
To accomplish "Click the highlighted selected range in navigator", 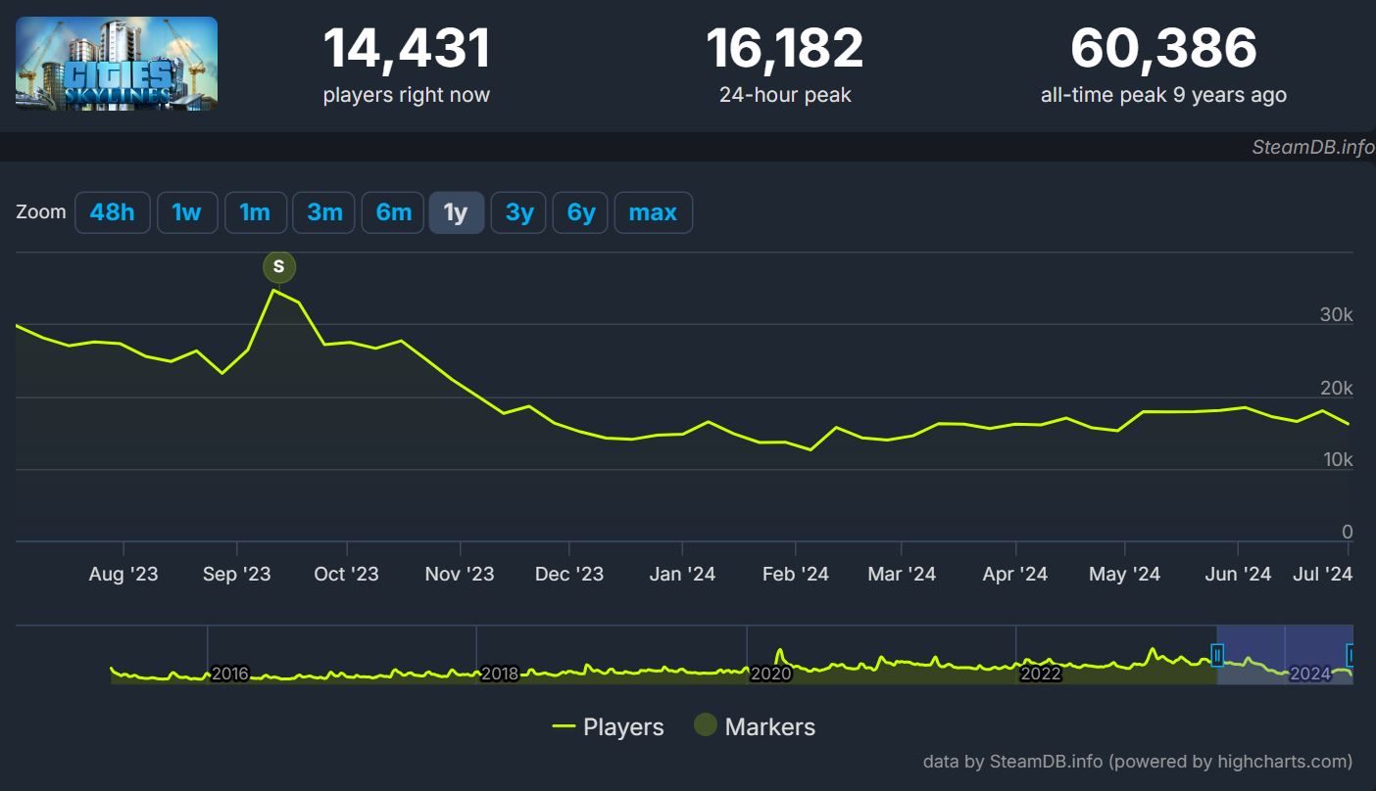I will tap(1285, 654).
